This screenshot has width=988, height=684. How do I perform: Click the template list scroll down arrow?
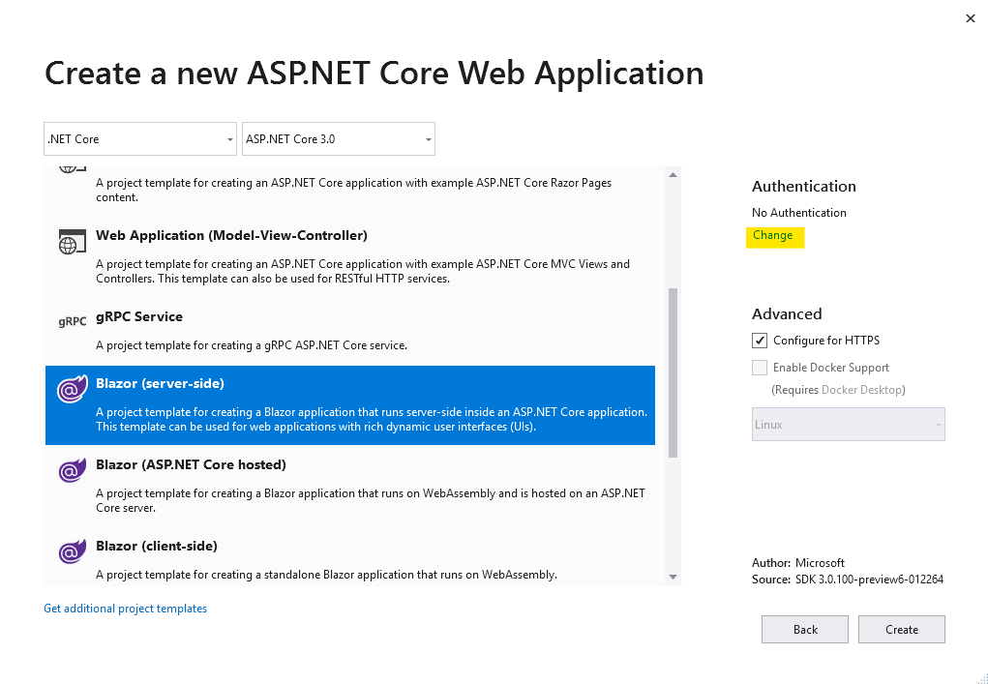tap(674, 577)
